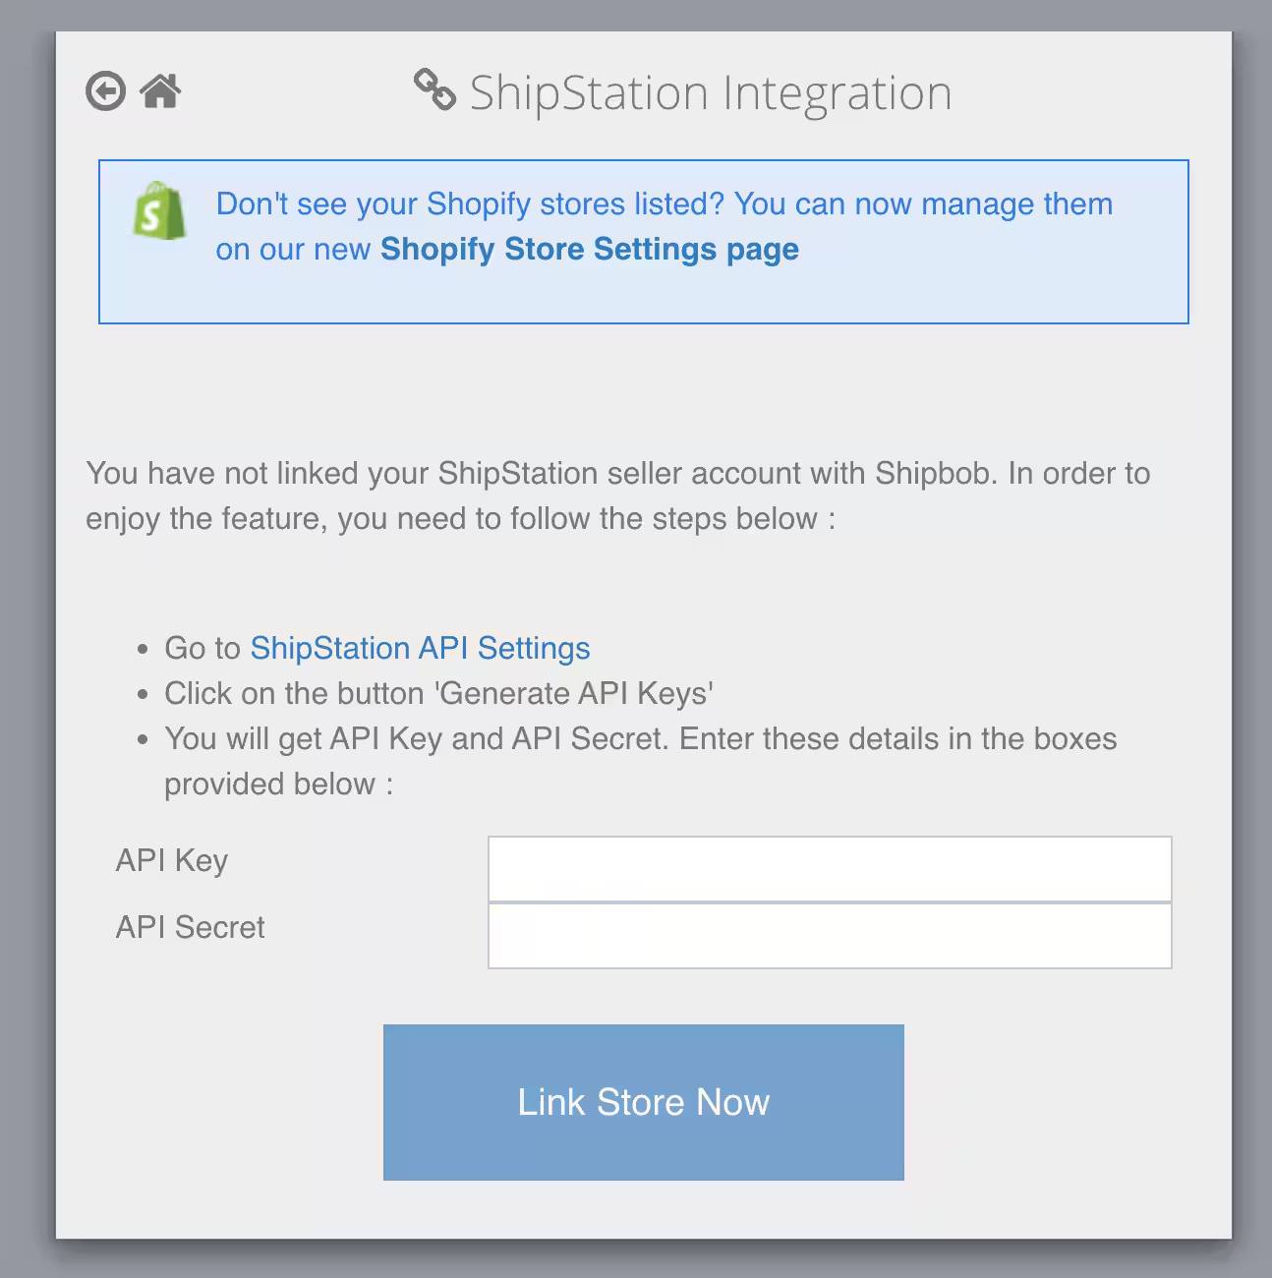This screenshot has width=1272, height=1278.
Task: Click the 'Generate API Keys' bullet instruction
Action: (x=437, y=693)
